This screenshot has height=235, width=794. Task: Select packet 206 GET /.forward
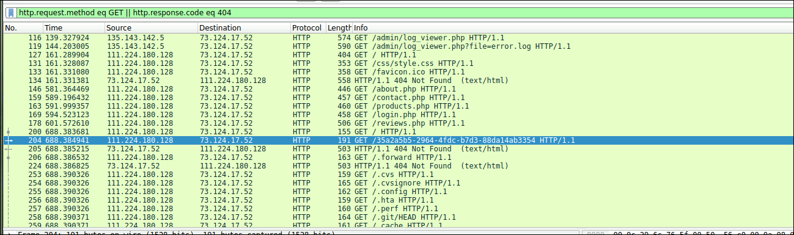398,157
